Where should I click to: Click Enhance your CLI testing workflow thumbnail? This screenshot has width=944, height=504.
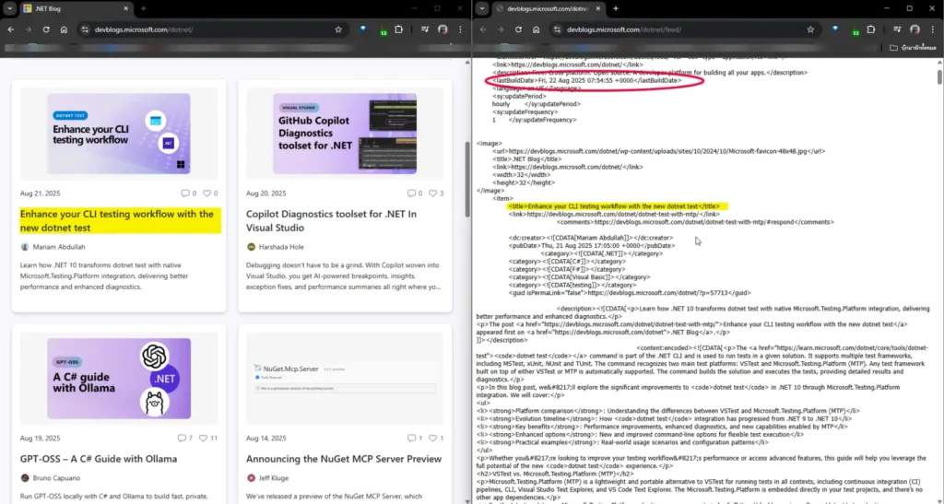pos(119,134)
